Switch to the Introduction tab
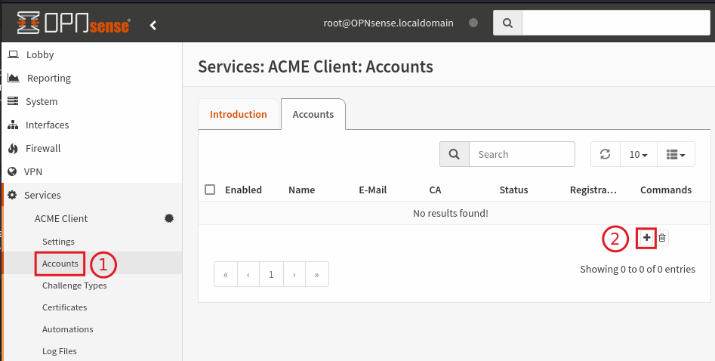The width and height of the screenshot is (715, 361). (238, 115)
